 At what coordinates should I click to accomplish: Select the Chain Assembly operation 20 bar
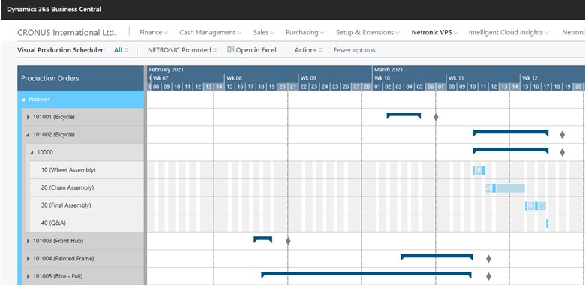(505, 188)
